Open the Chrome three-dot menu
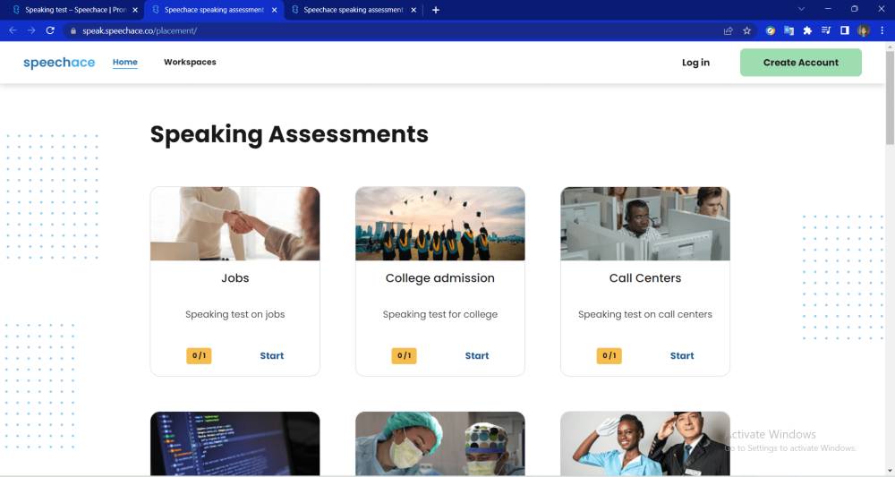The image size is (895, 477). coord(882,30)
